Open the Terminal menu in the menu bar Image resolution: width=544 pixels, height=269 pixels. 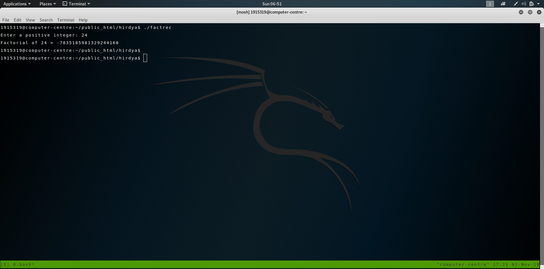(66, 20)
